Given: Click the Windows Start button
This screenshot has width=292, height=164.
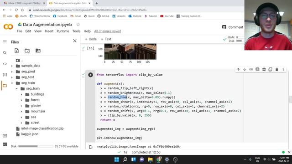Looking at the screenshot, I should coord(117,159).
